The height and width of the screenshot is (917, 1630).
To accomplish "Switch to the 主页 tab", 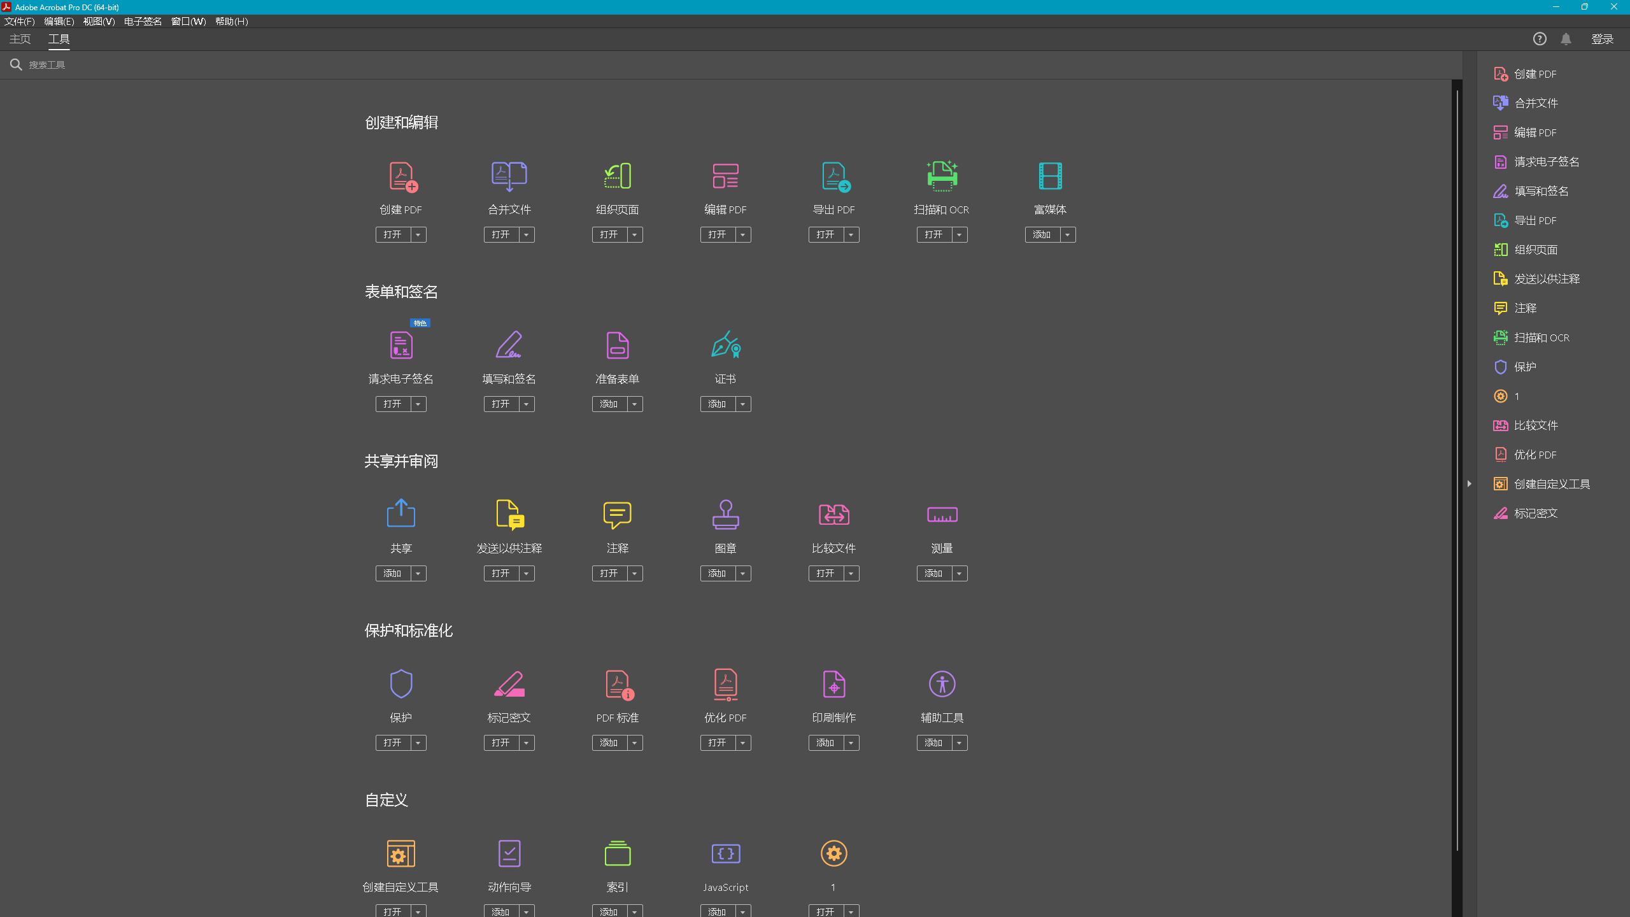I will (20, 39).
